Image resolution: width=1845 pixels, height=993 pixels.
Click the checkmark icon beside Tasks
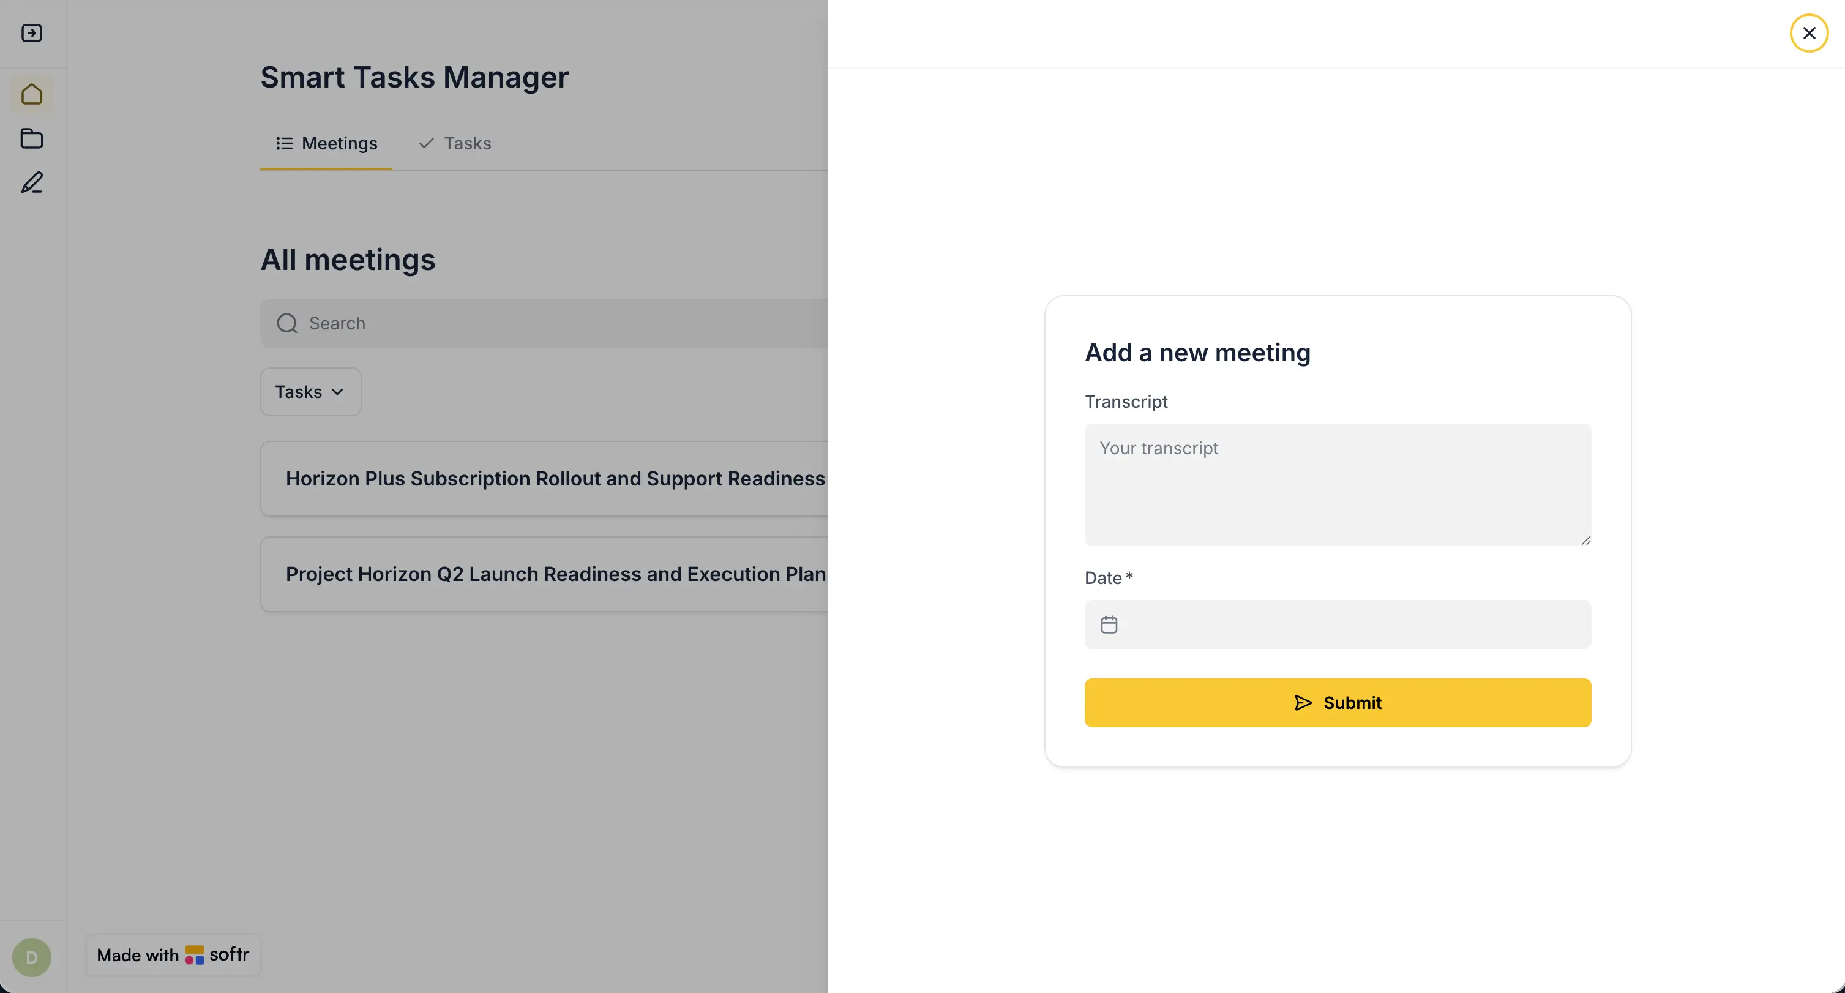(425, 143)
